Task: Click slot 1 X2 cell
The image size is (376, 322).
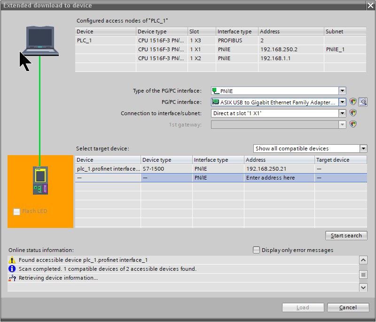Action: (202, 58)
